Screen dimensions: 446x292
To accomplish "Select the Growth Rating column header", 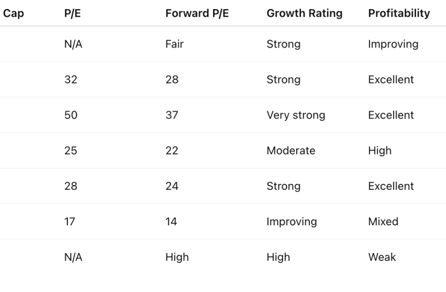I will click(304, 13).
